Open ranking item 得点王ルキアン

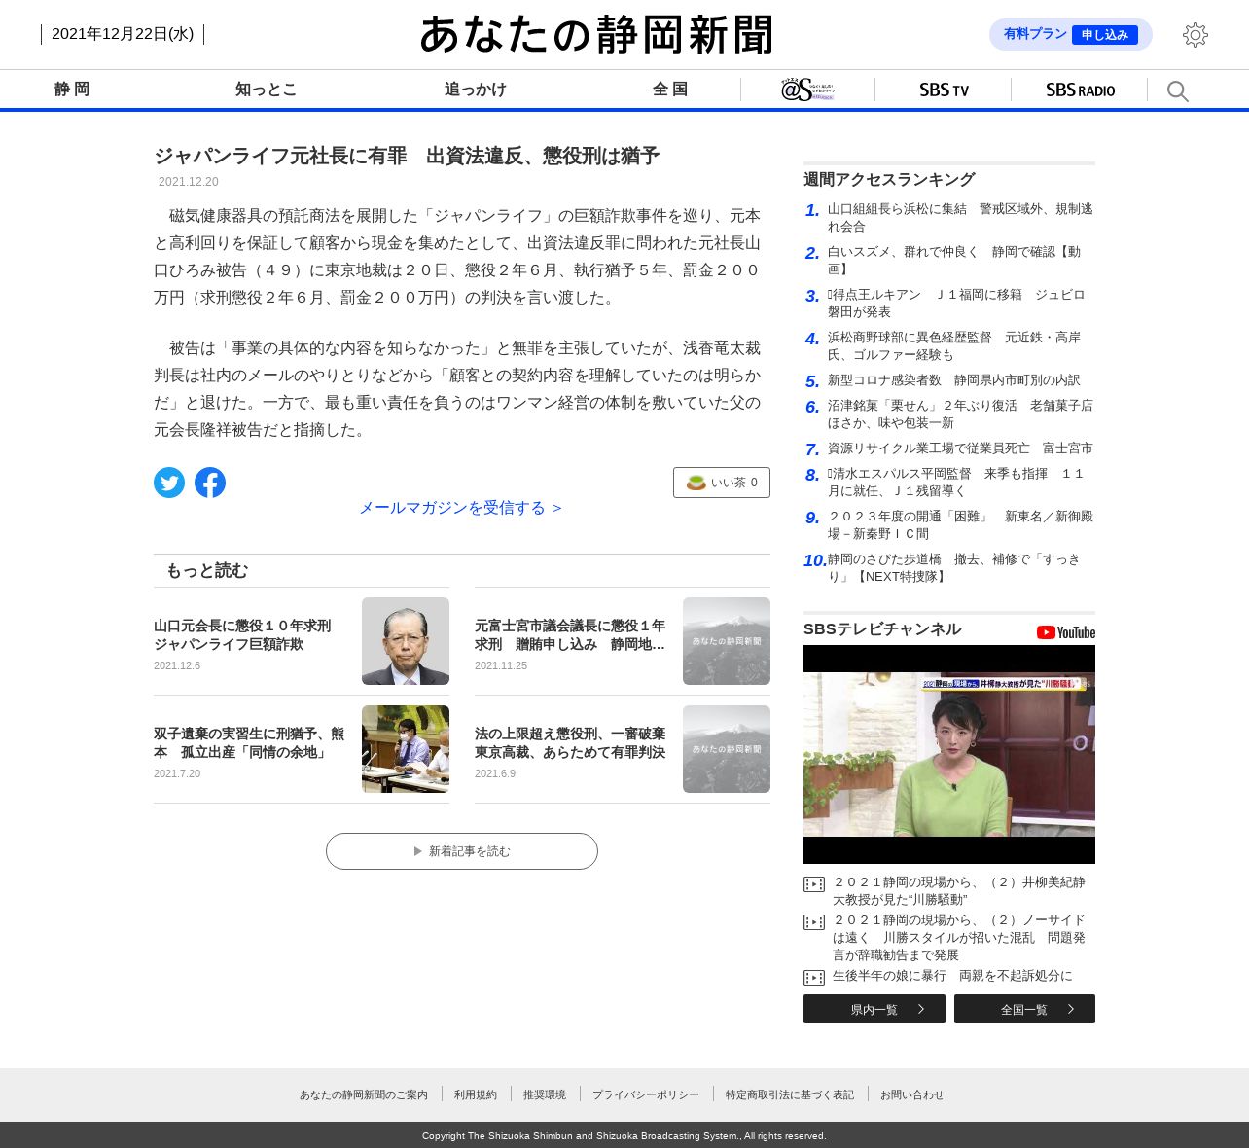960,304
